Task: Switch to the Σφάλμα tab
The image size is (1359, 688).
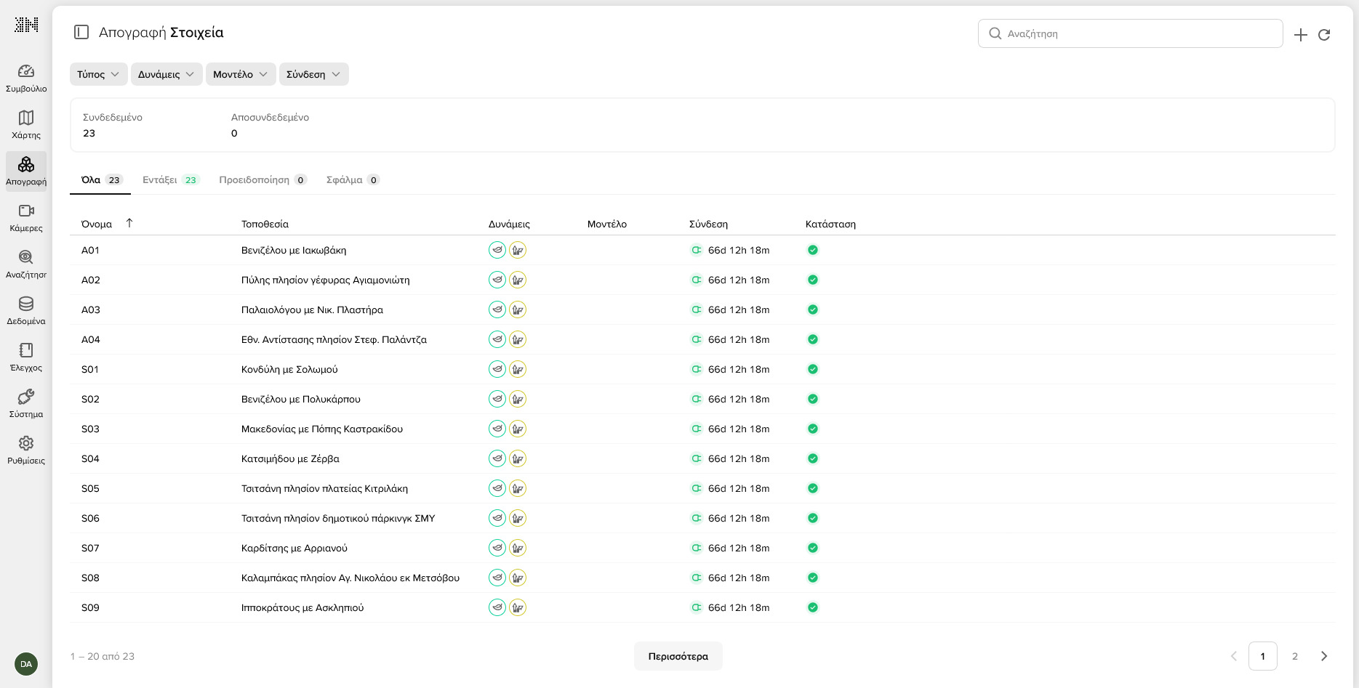Action: pos(352,179)
